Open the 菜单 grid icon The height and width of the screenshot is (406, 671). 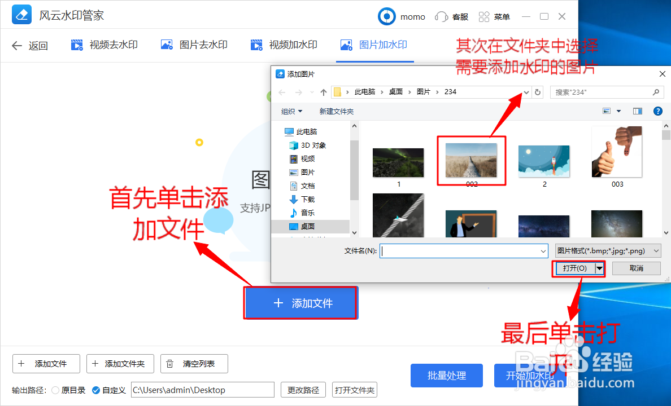(483, 16)
